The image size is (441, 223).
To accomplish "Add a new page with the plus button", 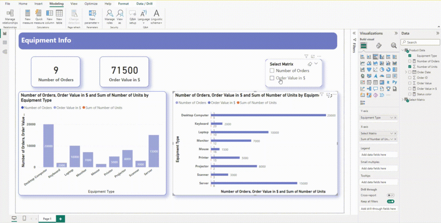I will [x=61, y=219].
